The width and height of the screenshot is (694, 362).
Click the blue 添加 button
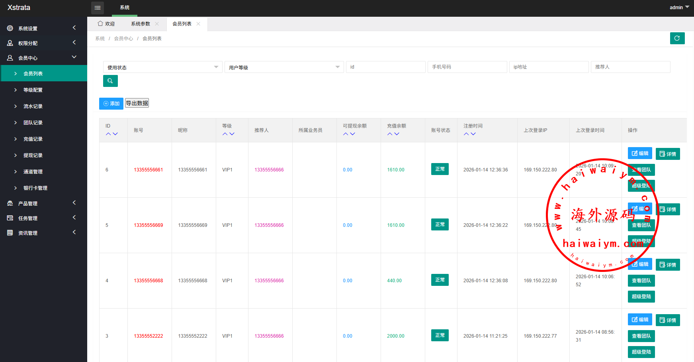point(111,104)
